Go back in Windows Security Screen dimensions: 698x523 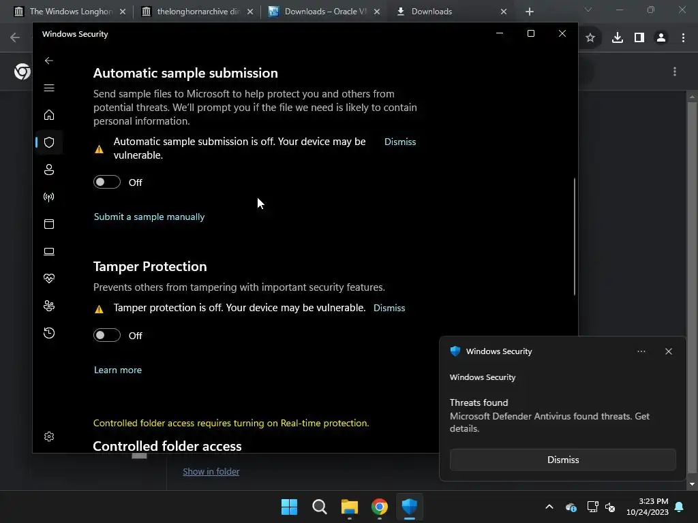[49, 61]
